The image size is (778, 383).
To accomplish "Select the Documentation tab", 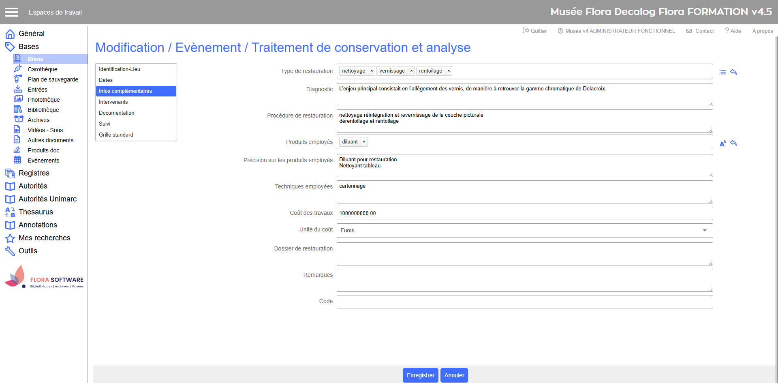I will tap(116, 113).
